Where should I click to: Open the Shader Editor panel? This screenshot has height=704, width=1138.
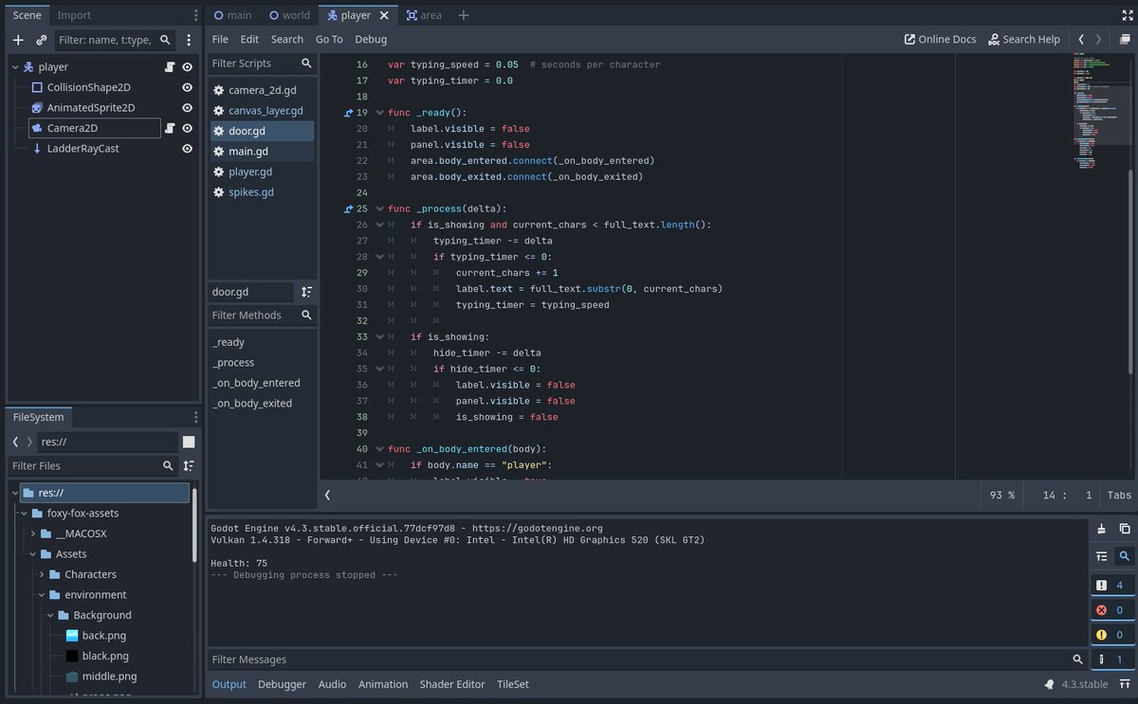click(x=452, y=684)
